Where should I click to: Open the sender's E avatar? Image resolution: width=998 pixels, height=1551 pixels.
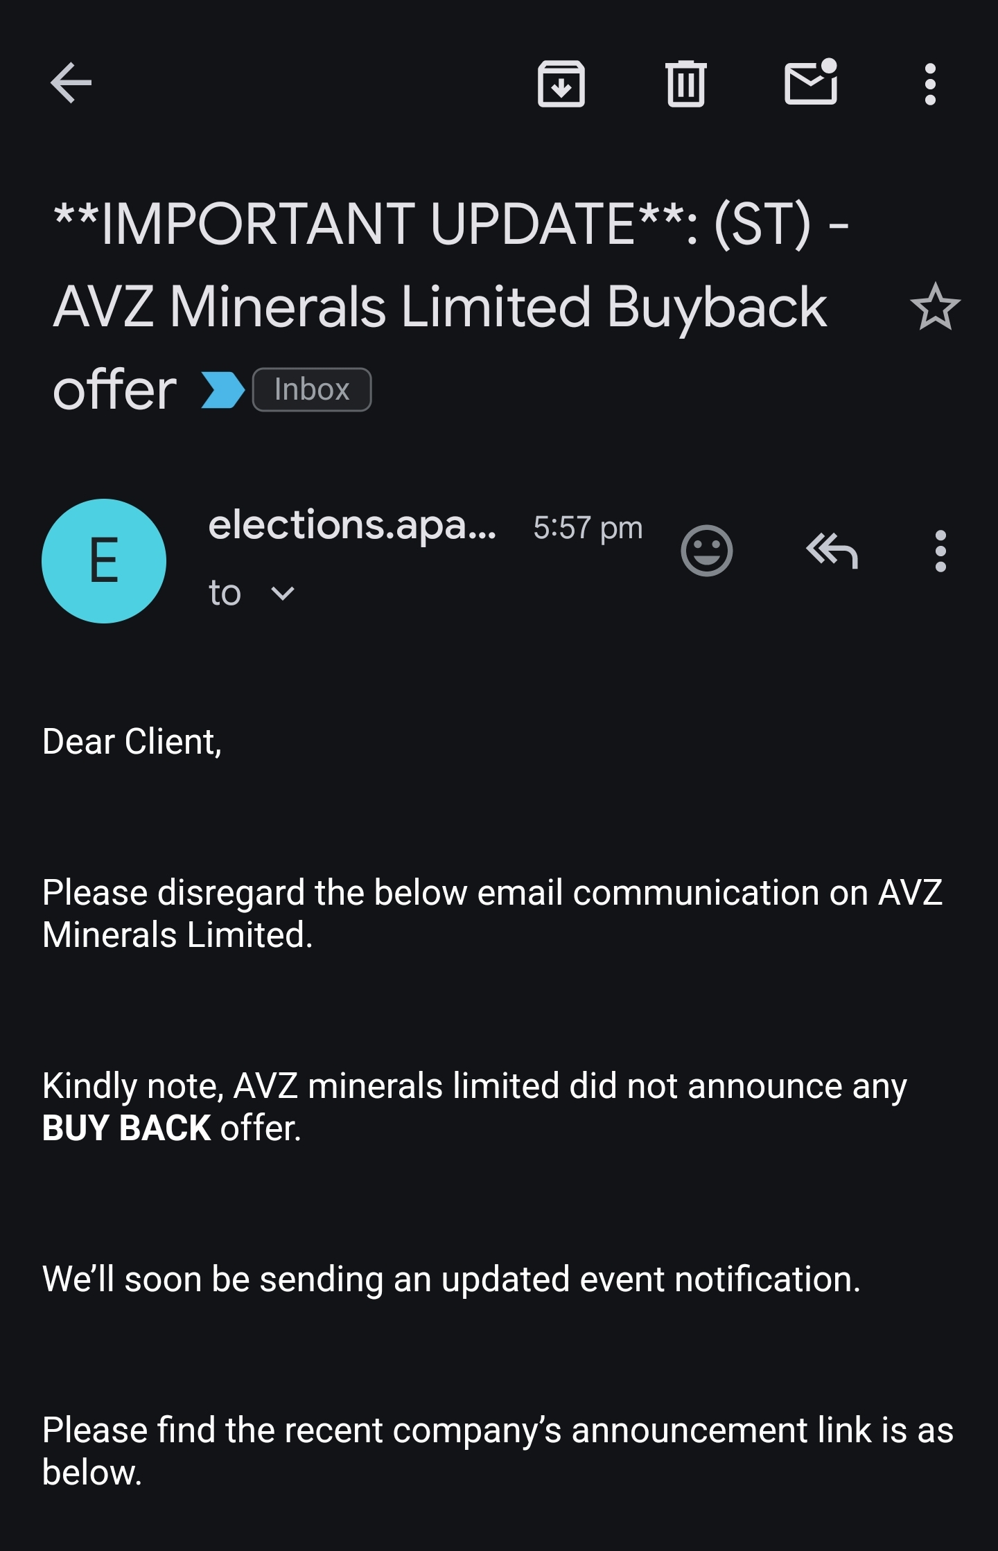pyautogui.click(x=104, y=560)
